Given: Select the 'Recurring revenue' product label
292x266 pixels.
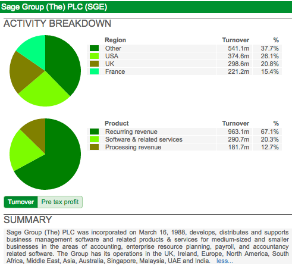Looking at the screenshot, I should [131, 132].
